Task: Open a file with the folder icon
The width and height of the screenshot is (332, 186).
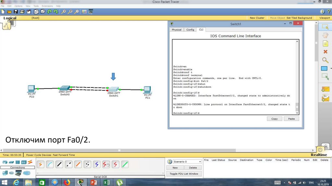Action: [9, 12]
